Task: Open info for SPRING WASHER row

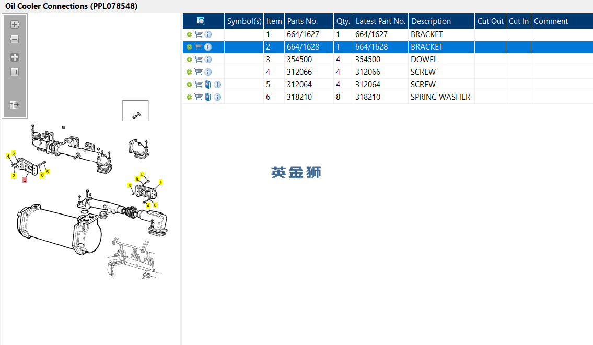Action: (x=217, y=97)
